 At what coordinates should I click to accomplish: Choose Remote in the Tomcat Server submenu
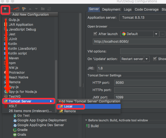pyautogui.click(x=89, y=111)
